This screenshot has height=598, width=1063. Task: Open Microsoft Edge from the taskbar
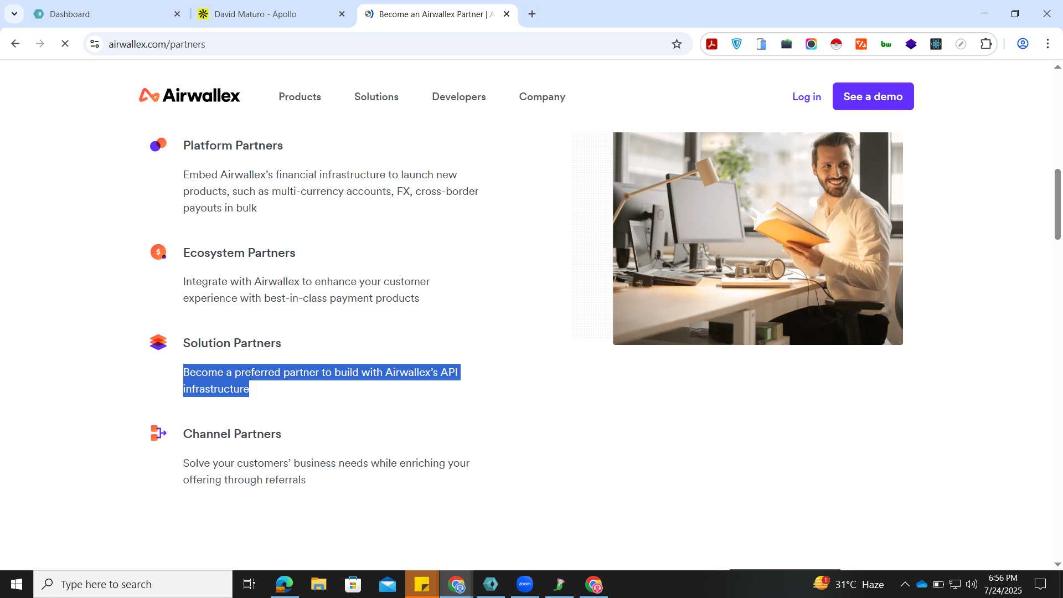285,584
